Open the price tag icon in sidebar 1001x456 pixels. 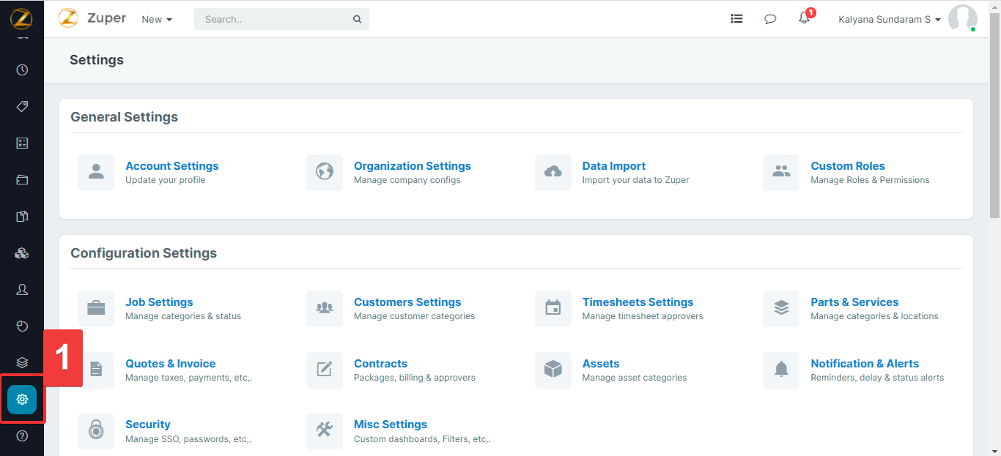click(x=22, y=107)
